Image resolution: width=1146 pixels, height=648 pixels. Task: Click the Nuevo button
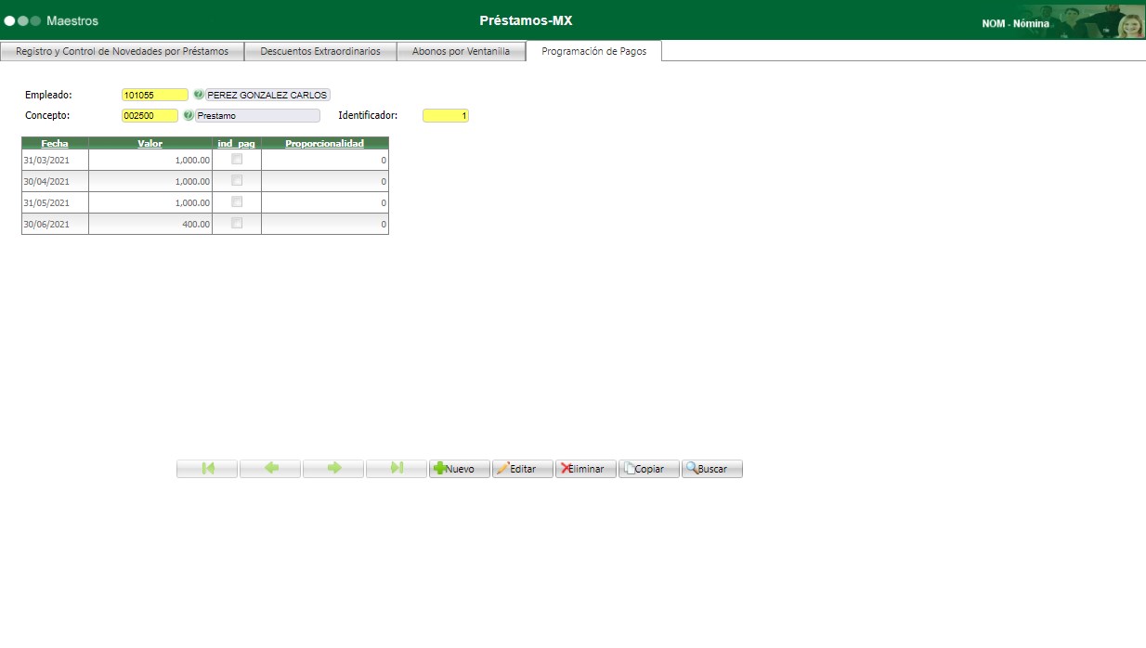[460, 469]
